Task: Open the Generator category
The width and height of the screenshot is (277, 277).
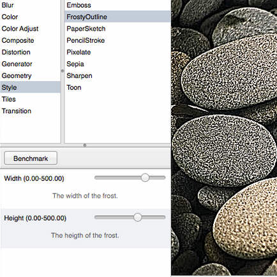Action: click(30, 64)
